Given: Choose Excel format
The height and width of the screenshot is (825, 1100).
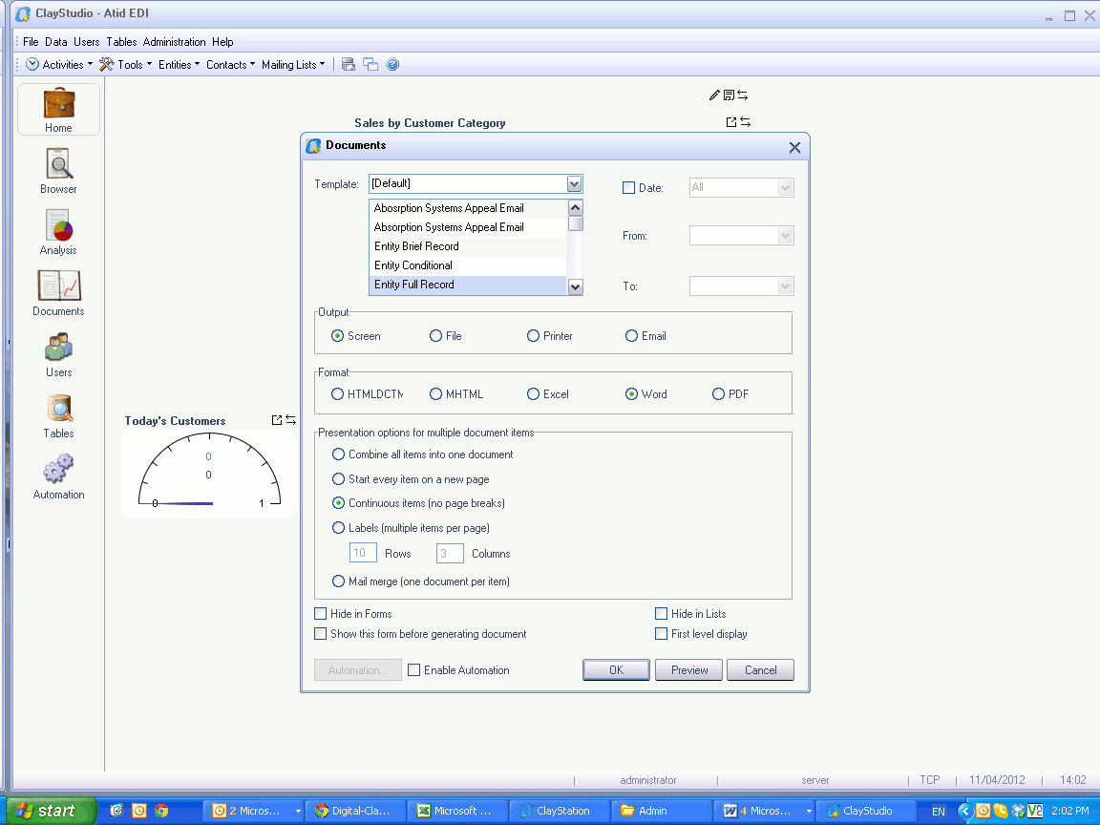Looking at the screenshot, I should (x=533, y=394).
